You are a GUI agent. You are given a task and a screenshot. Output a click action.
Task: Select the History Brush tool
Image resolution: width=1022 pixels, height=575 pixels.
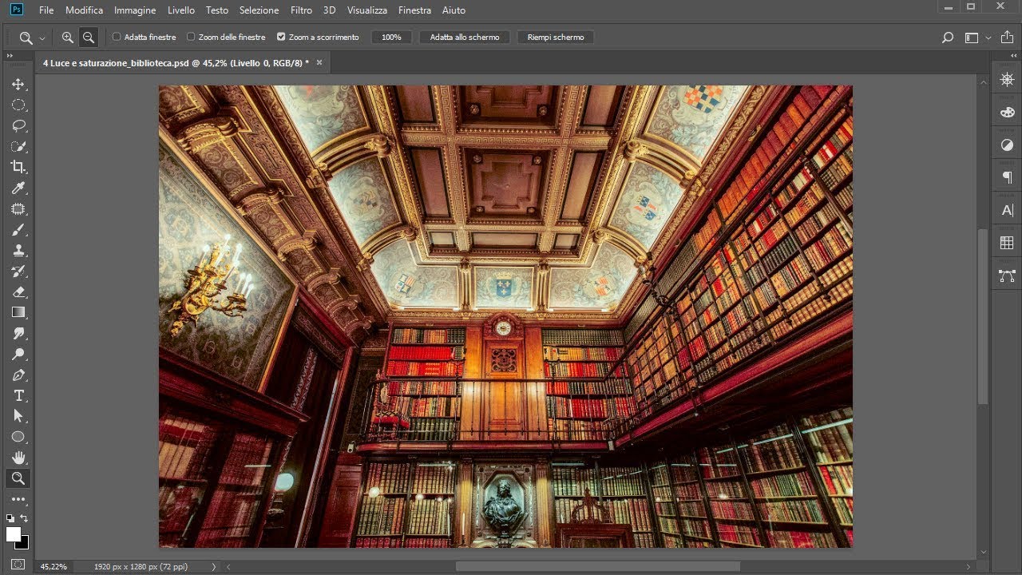click(x=18, y=271)
